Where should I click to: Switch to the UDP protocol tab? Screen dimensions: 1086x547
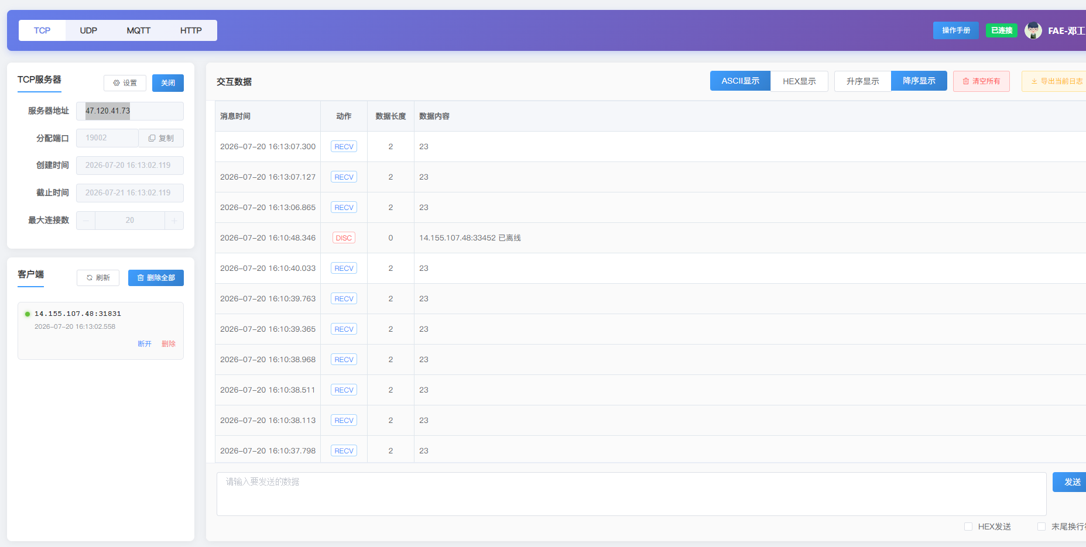pos(88,30)
